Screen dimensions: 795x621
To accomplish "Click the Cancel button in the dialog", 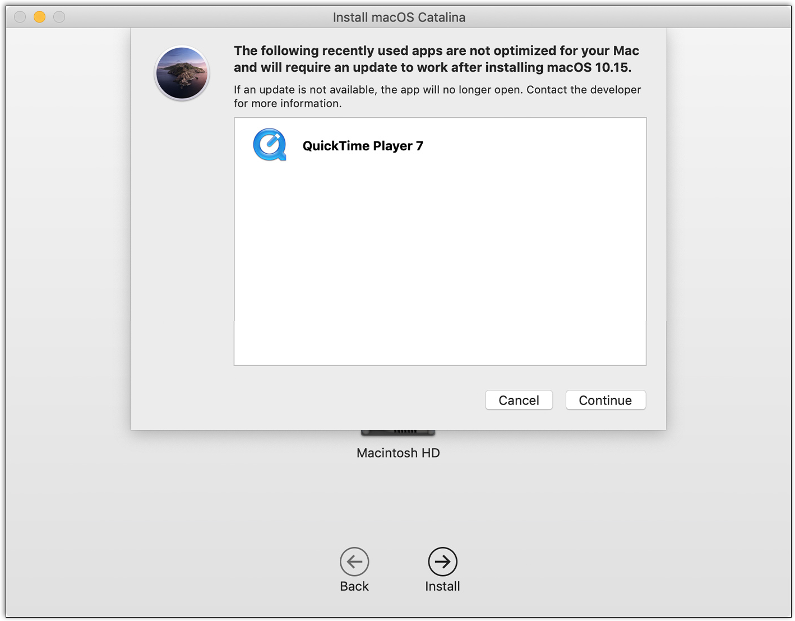I will coord(519,400).
